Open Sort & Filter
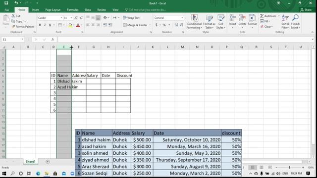This screenshot has width=317, height=178. pyautogui.click(x=285, y=22)
